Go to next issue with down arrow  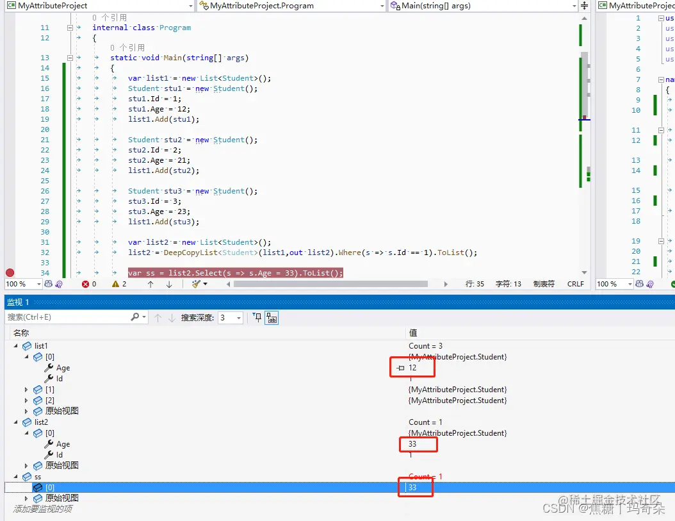tap(169, 284)
